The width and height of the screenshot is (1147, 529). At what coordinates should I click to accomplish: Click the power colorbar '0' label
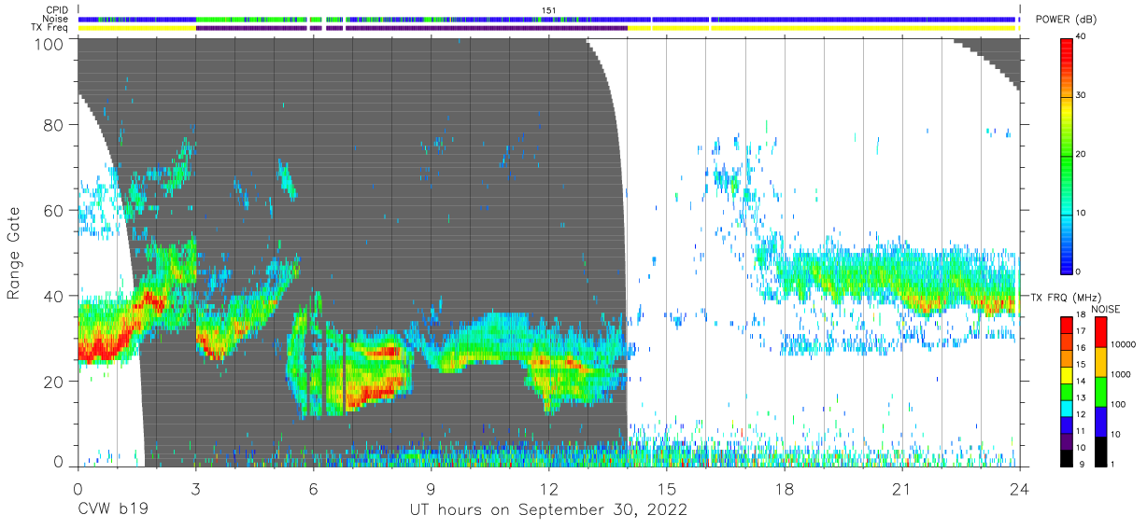pyautogui.click(x=1079, y=271)
